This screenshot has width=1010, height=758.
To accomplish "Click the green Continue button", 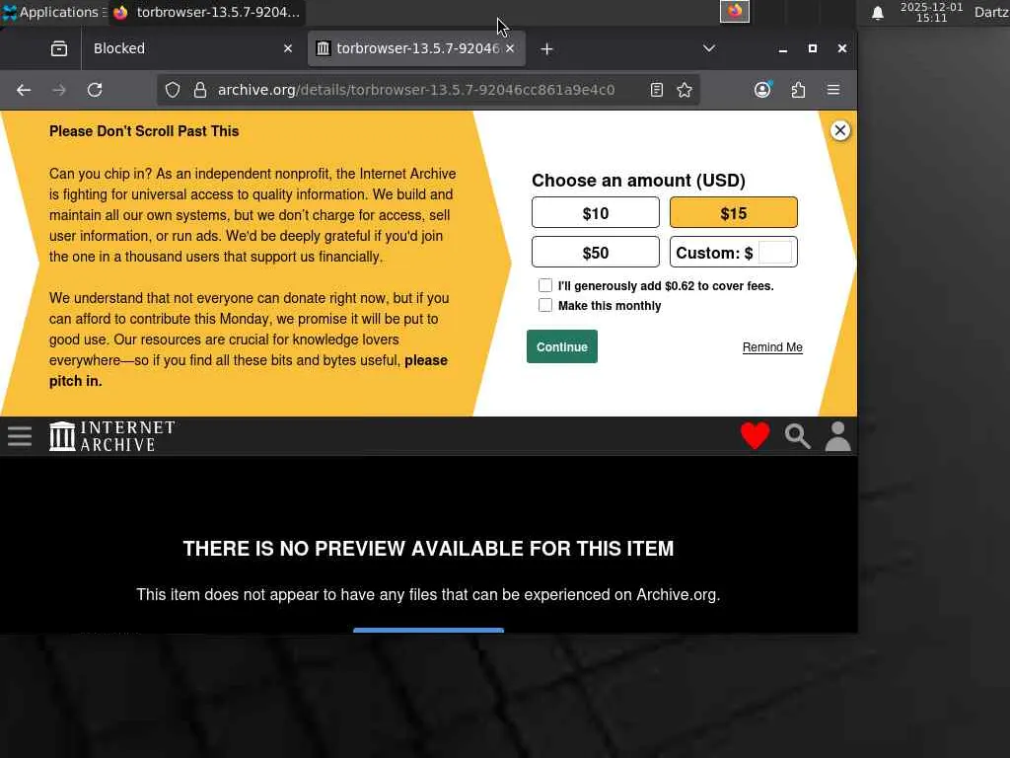I will 562,346.
